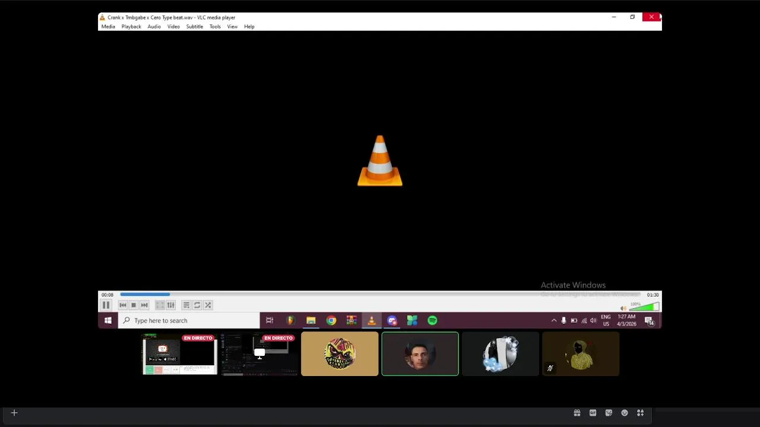
Task: Select the participant tile with the white sparkly avatar
Action: 501,354
